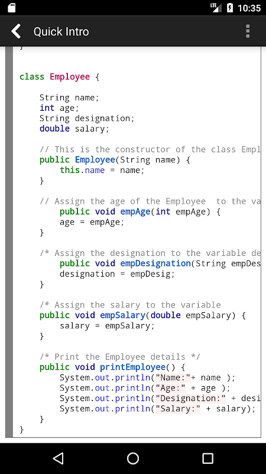Viewport: 266px width, 474px height.
Task: Click the gray left gutter of code block
Action: [9, 242]
